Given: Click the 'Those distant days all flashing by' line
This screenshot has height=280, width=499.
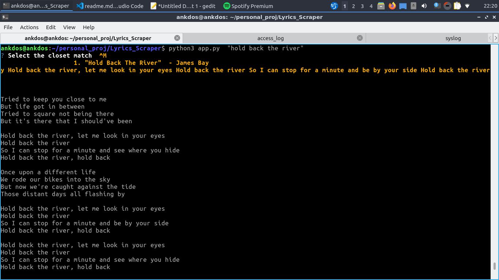Looking at the screenshot, I should click(x=63, y=194).
